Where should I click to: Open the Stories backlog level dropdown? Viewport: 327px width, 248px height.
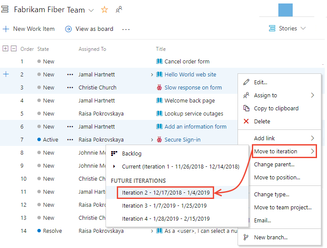pyautogui.click(x=287, y=28)
